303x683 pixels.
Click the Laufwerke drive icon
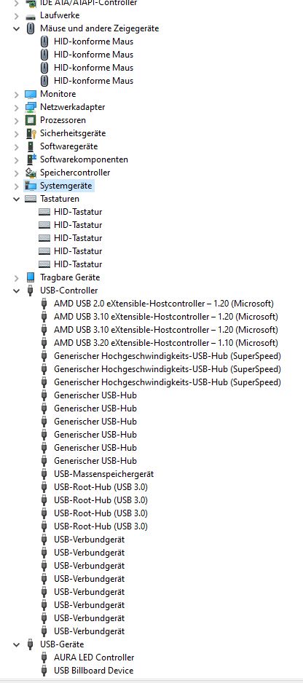point(31,16)
